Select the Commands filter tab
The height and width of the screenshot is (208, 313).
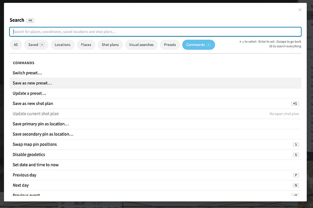198,45
